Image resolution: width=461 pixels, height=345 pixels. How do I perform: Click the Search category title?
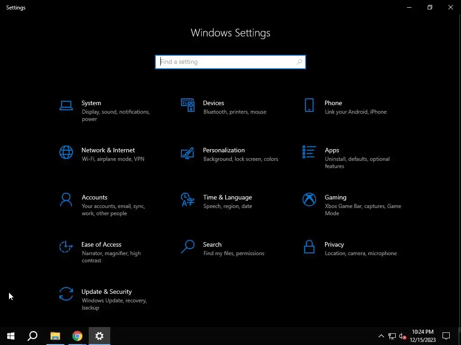[212, 245]
